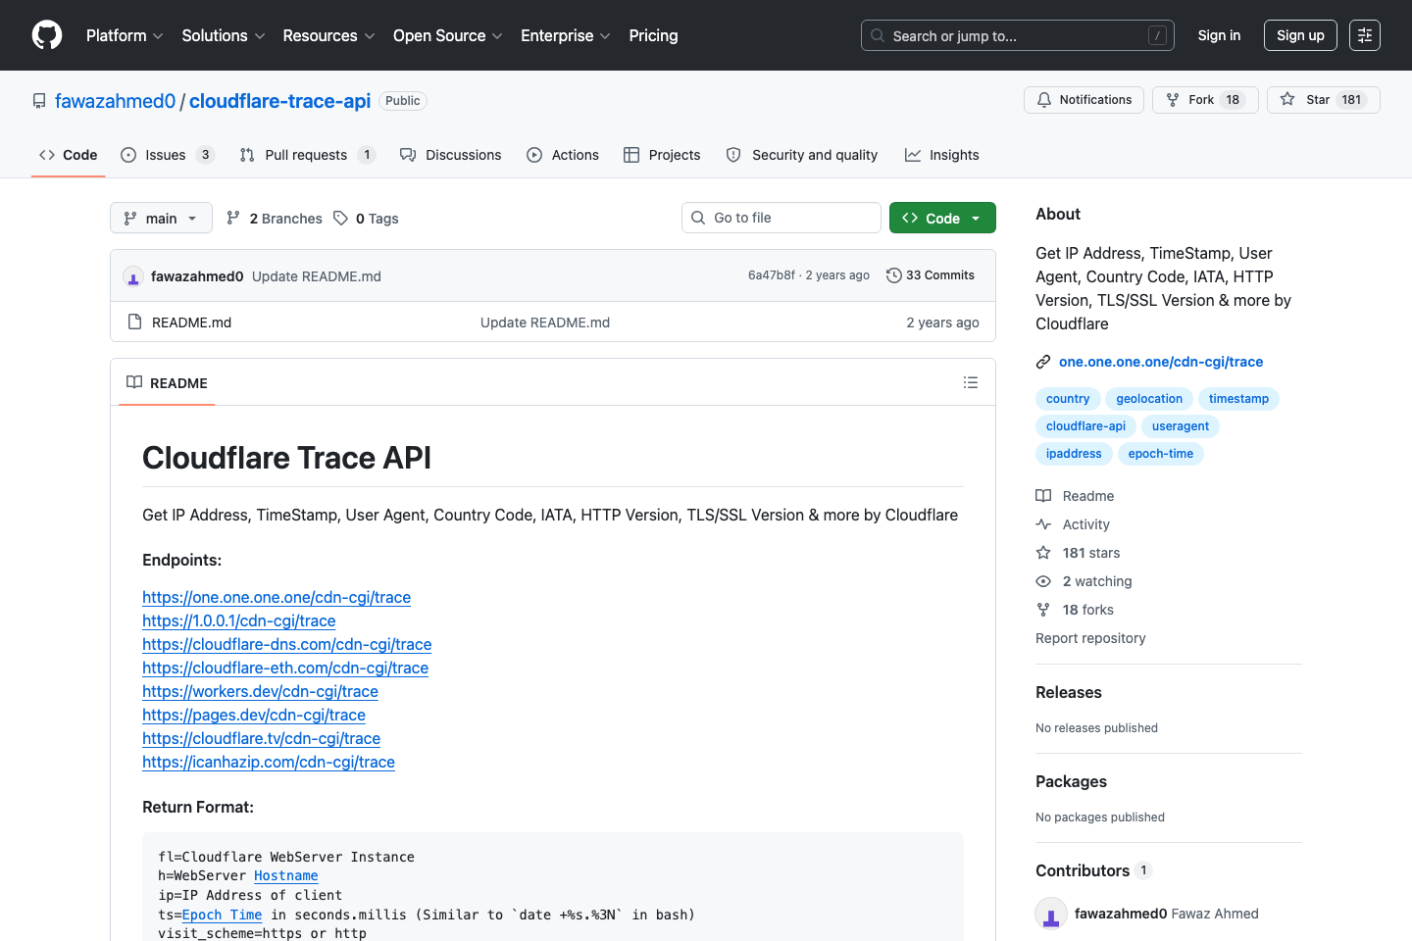Click the Report repository link
The width and height of the screenshot is (1412, 941).
click(1090, 637)
